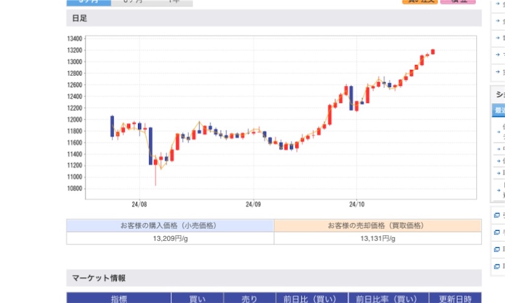Click the 13,131円/g selling price value
The image size is (505, 303).
pyautogui.click(x=378, y=238)
